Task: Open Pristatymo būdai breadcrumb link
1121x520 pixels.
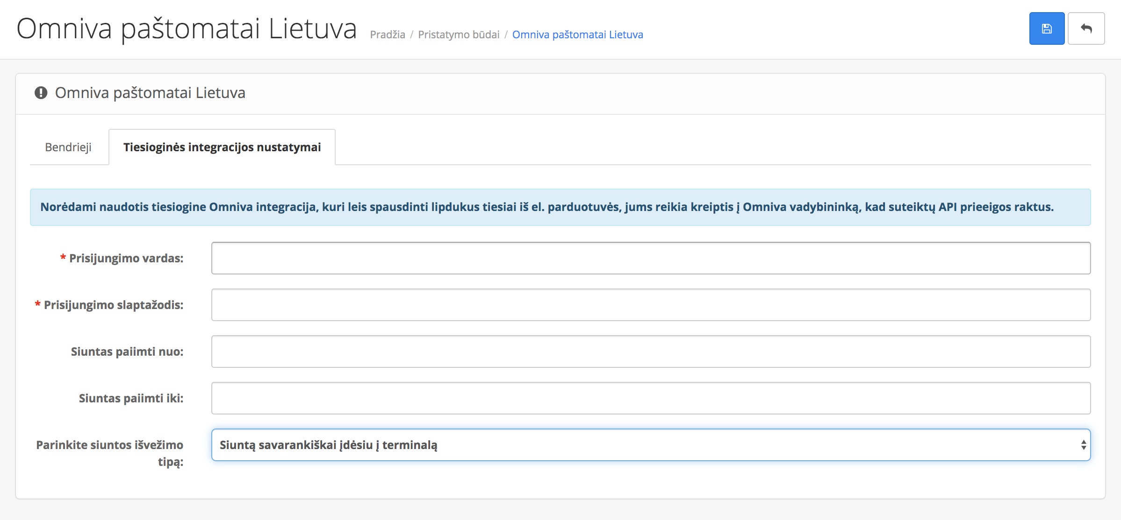Action: [459, 35]
